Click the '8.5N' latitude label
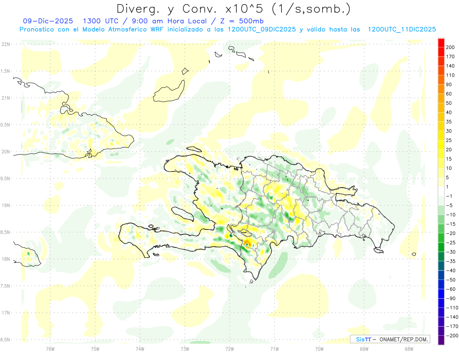This screenshot has height=354, width=459. pyautogui.click(x=5, y=232)
